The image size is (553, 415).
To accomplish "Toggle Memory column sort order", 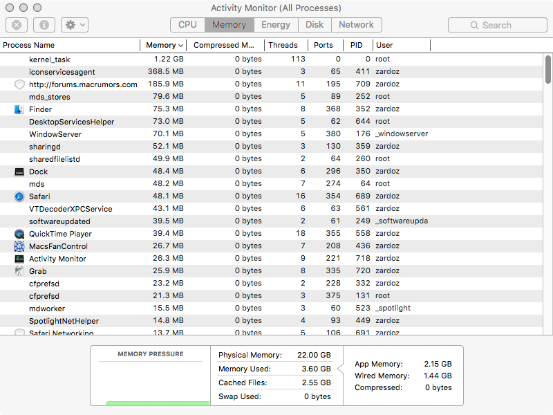I will point(164,45).
